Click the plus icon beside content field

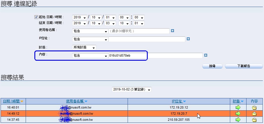206,55
